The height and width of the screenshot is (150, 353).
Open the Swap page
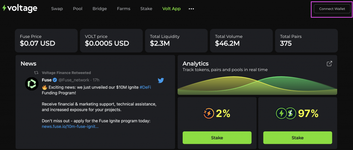pos(57,9)
